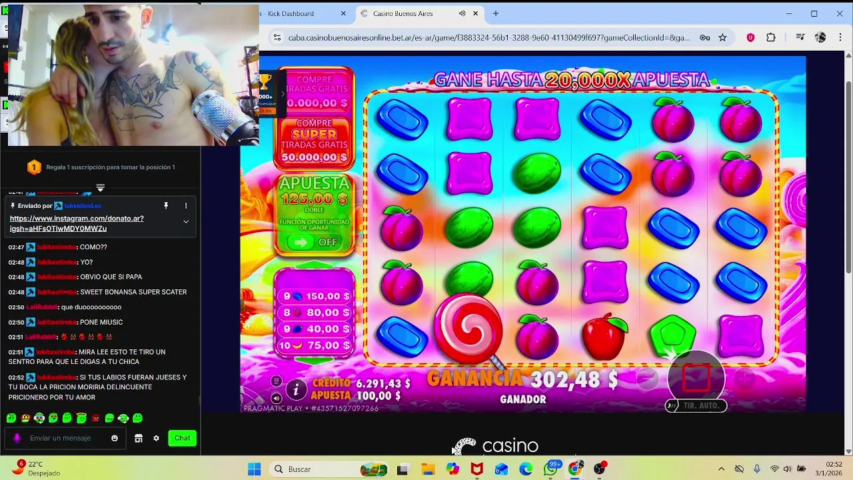Viewport: 853px width, 480px height.
Task: Show hidden system tray icons chevron
Action: point(721,469)
